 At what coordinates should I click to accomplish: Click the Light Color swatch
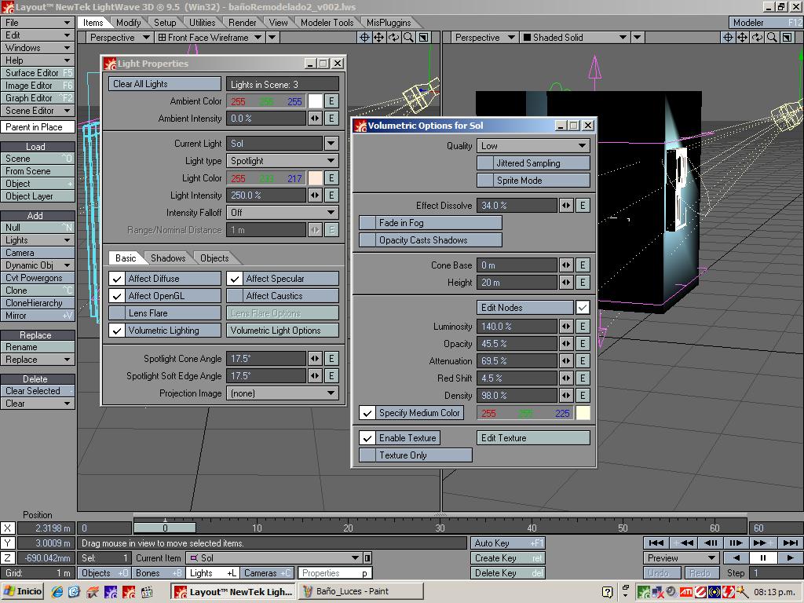(316, 178)
